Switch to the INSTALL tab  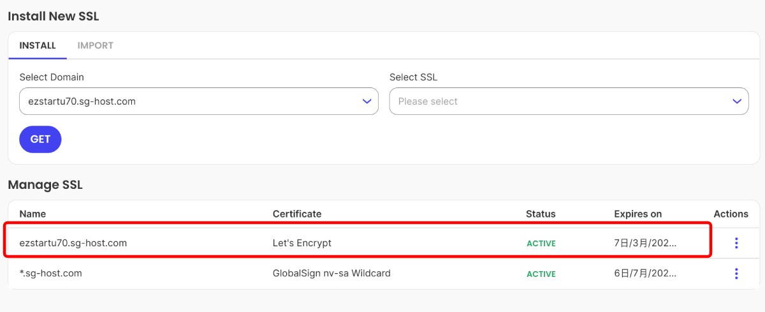[x=38, y=46]
